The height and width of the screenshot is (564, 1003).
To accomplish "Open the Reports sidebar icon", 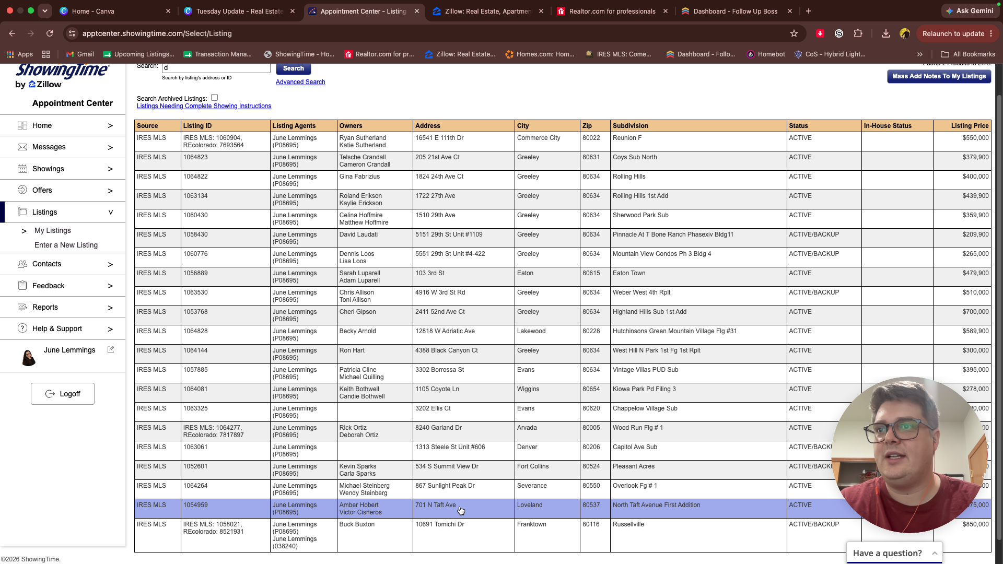I will (22, 307).
